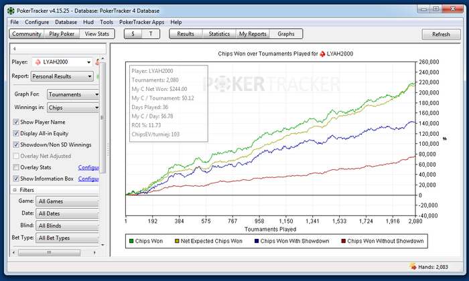Switch to the Play Poker tab
This screenshot has height=281, width=469.
[x=62, y=34]
